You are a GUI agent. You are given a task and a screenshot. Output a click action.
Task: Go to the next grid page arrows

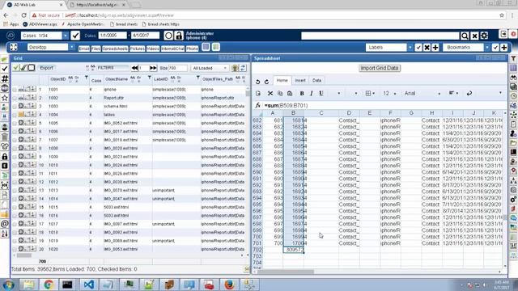pos(153,68)
